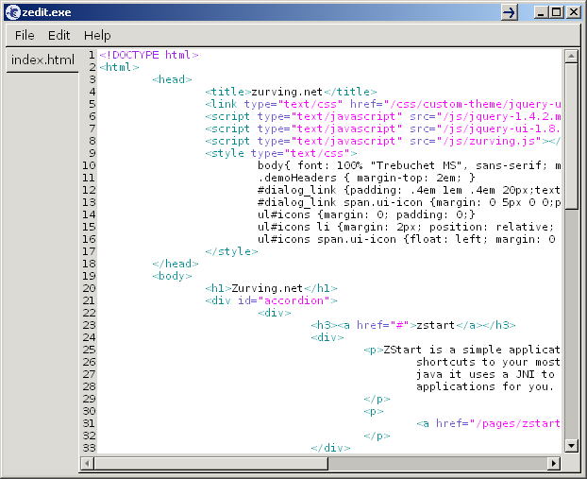This screenshot has width=587, height=479.
Task: Click the zedit app icon in title bar
Action: (12, 11)
